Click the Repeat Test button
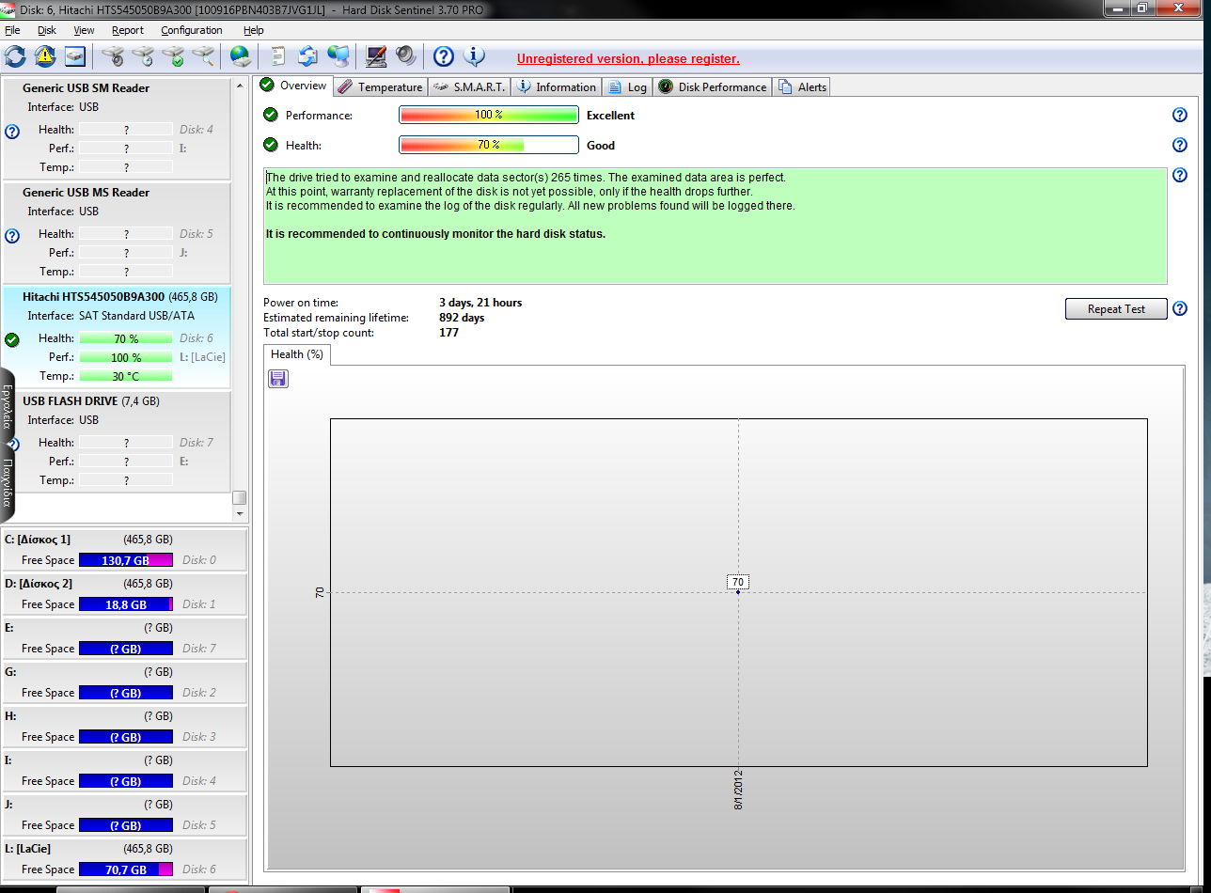1211x893 pixels. [x=1116, y=309]
